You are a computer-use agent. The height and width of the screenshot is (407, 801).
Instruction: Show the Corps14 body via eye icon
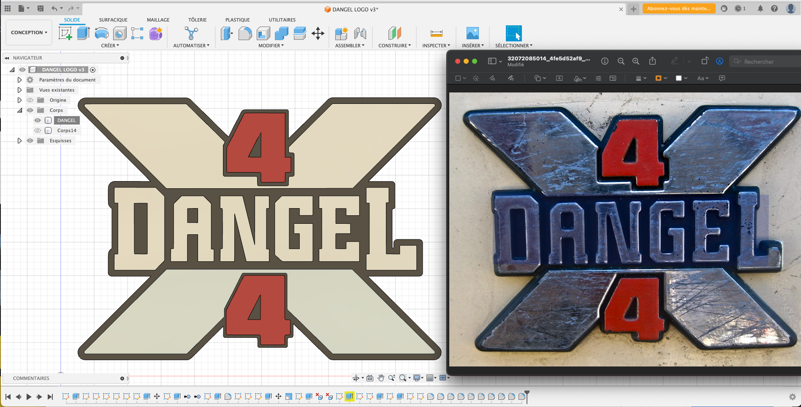point(38,130)
